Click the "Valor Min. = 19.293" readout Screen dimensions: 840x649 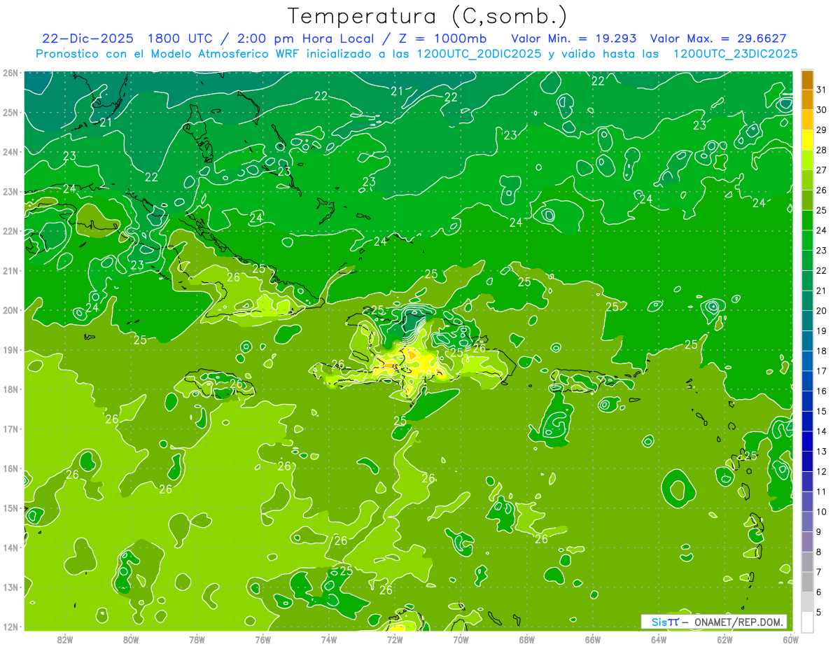574,39
